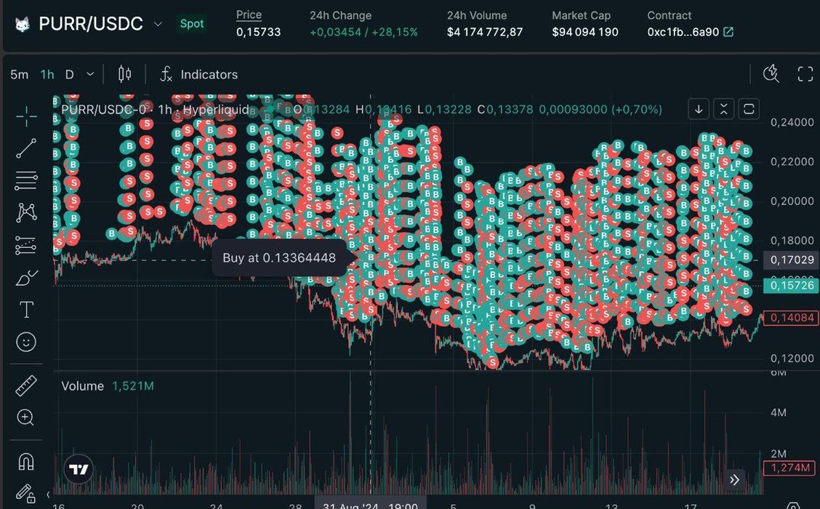Toggle magnet mode for drawings

pyautogui.click(x=26, y=462)
